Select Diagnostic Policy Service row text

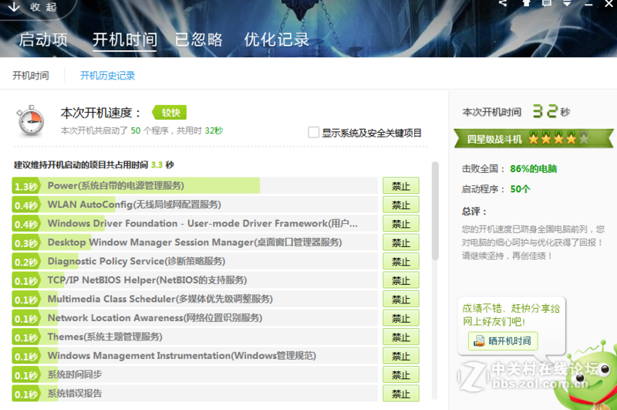(x=137, y=261)
